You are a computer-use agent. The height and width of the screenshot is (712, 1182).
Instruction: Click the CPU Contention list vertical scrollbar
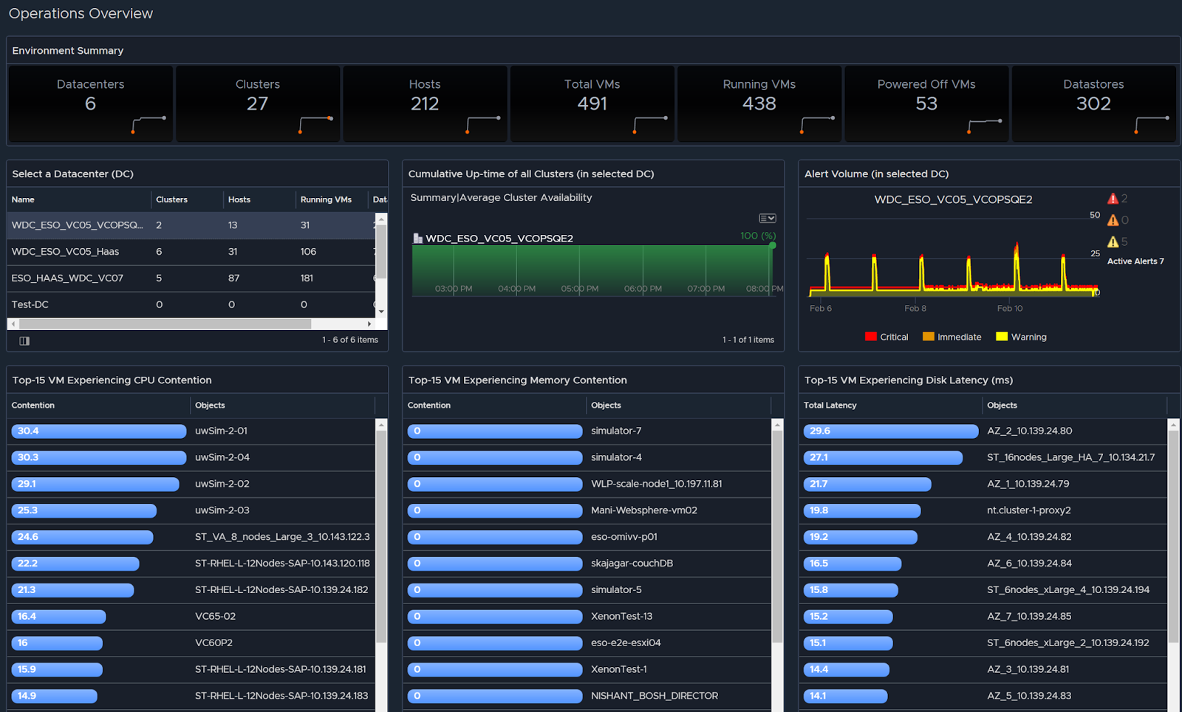coord(381,532)
